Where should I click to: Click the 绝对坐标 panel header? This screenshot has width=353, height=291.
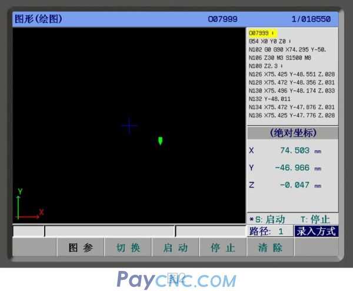point(292,133)
